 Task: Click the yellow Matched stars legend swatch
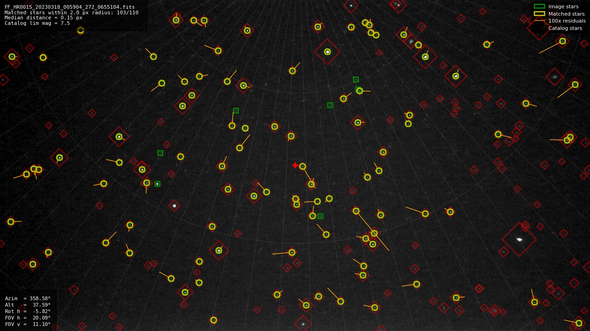point(539,14)
